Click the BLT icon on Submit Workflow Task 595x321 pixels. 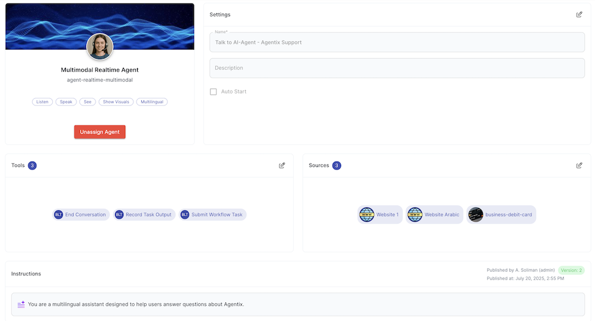[185, 214]
